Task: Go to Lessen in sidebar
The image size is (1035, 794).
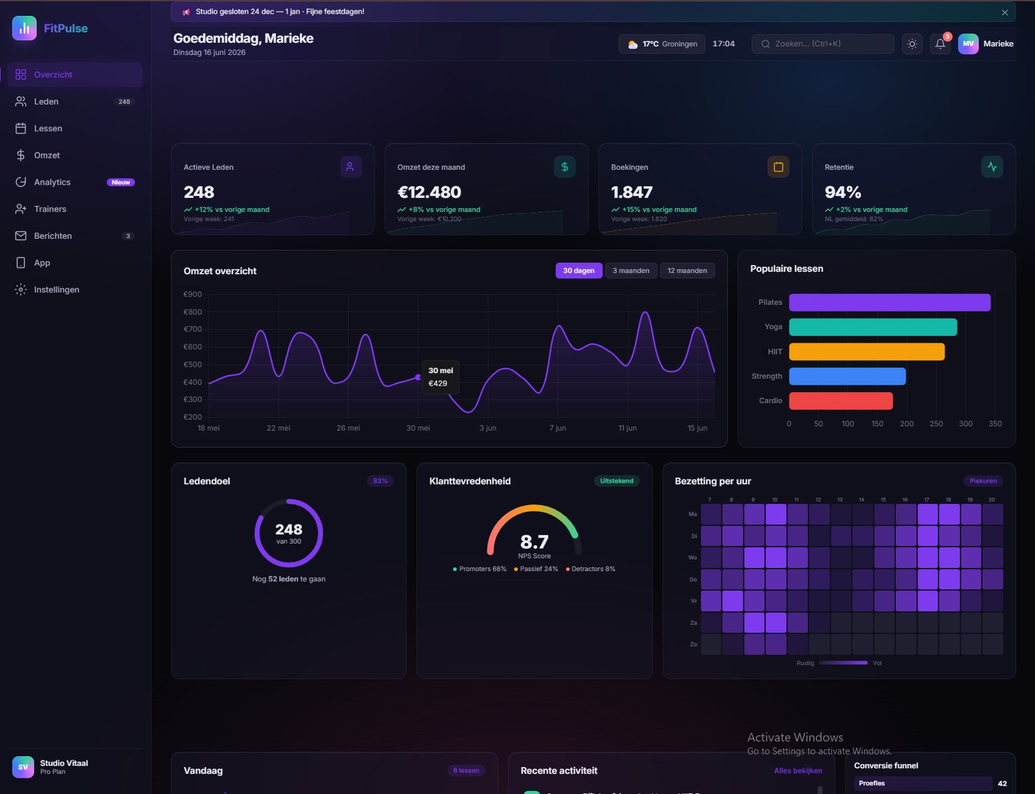Action: (75, 128)
